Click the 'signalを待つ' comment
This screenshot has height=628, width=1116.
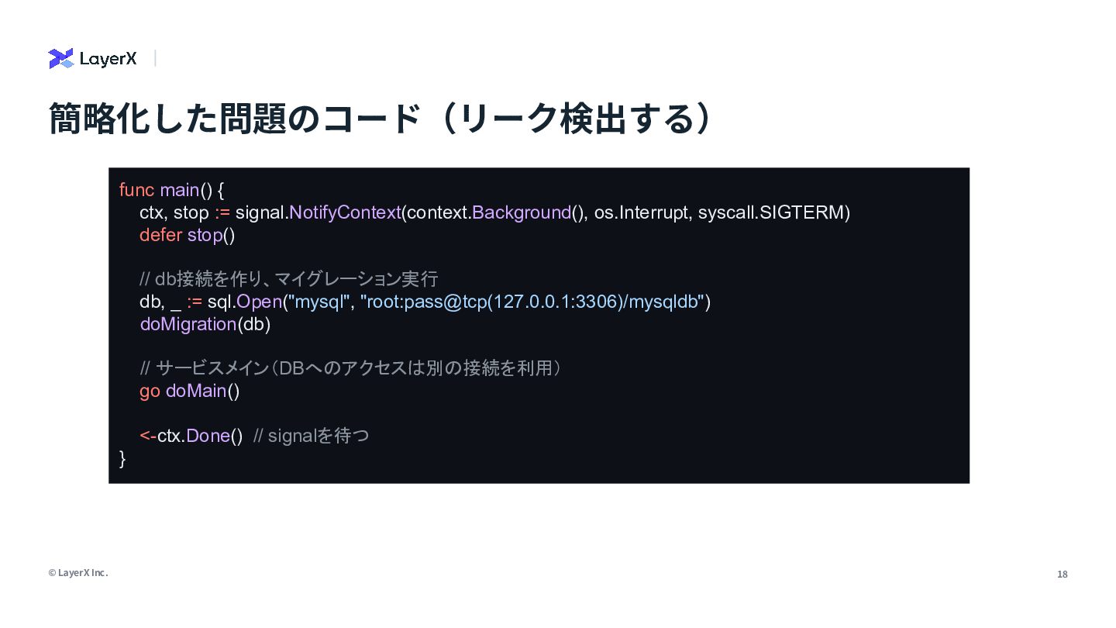pos(312,436)
